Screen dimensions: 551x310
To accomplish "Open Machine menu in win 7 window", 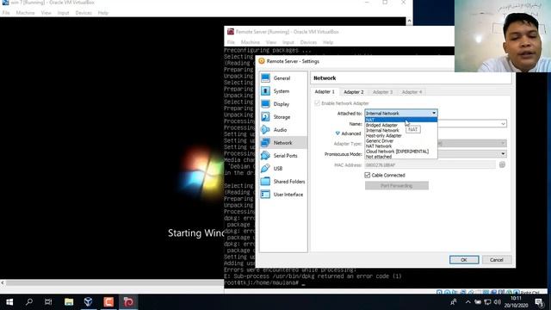I will [x=25, y=13].
